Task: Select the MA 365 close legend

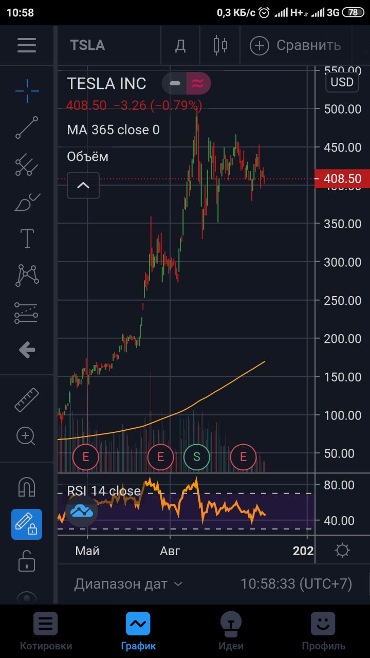Action: (x=113, y=130)
